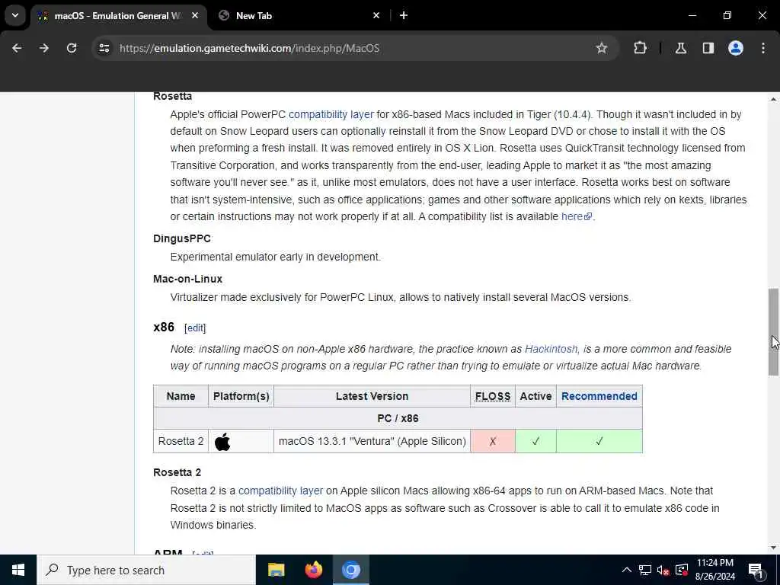Close the New Tab tab
The height and width of the screenshot is (585, 780).
point(376,15)
